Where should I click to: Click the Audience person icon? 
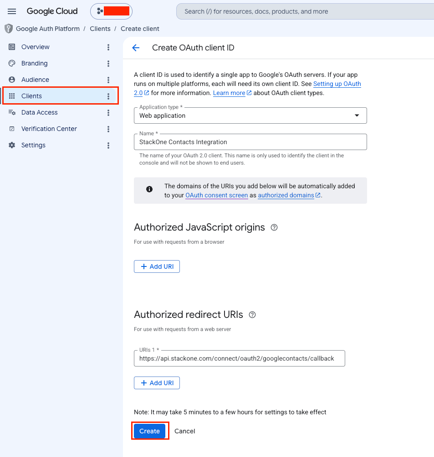[12, 80]
